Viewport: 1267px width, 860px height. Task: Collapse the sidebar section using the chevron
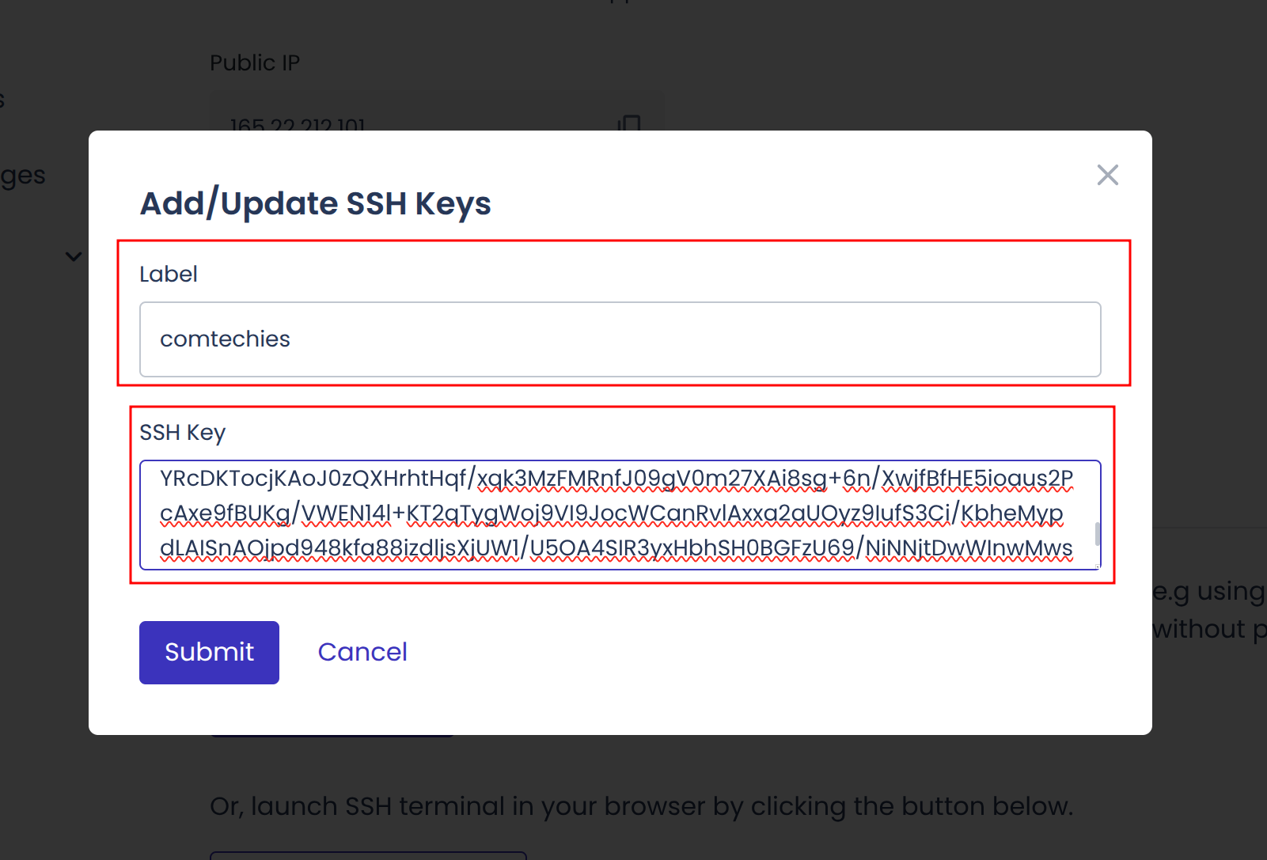[x=73, y=256]
